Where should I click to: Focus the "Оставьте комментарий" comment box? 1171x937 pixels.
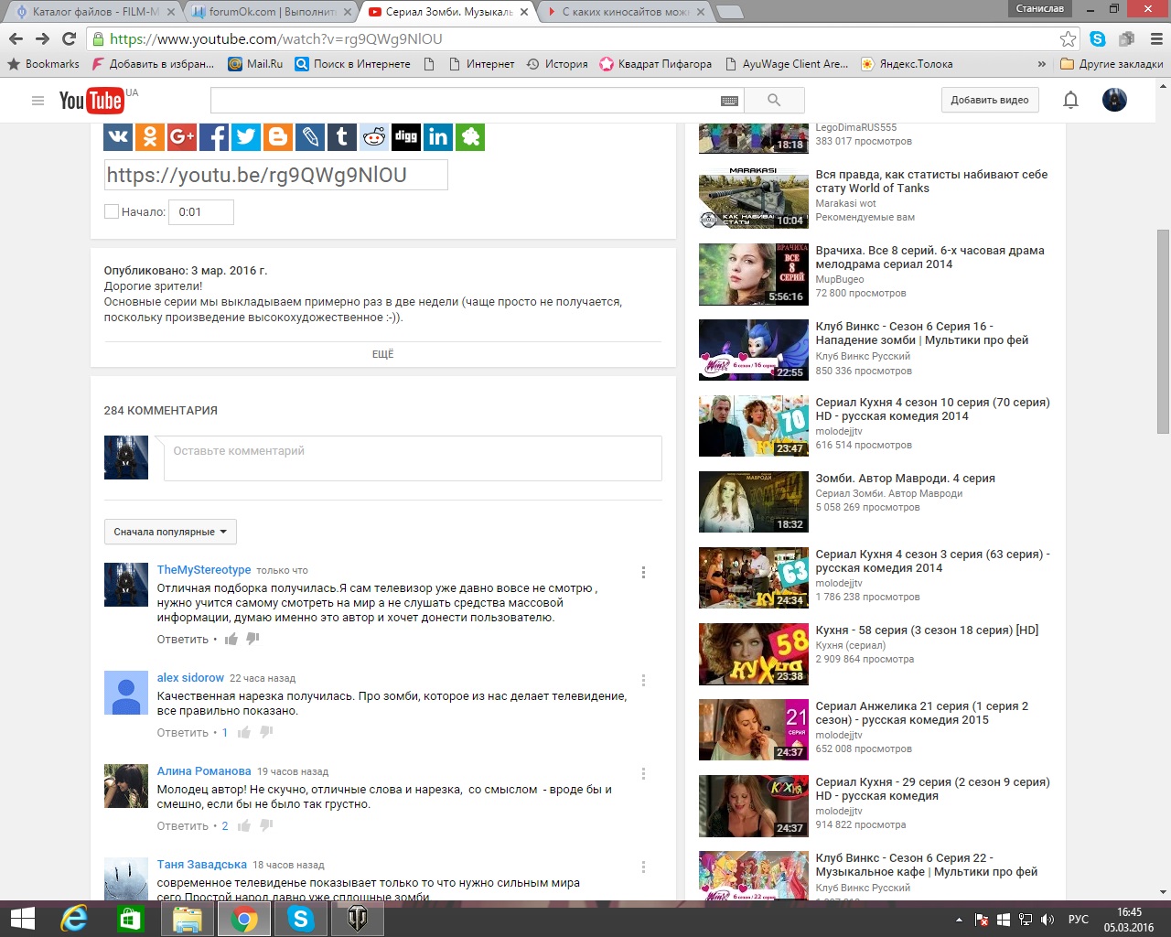click(x=413, y=458)
